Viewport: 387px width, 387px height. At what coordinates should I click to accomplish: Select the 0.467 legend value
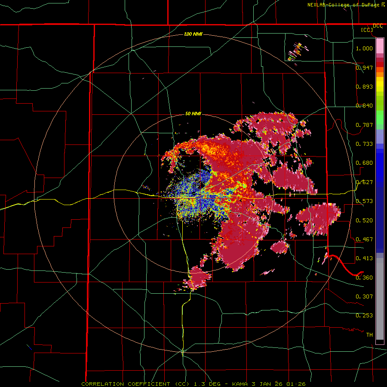click(364, 239)
